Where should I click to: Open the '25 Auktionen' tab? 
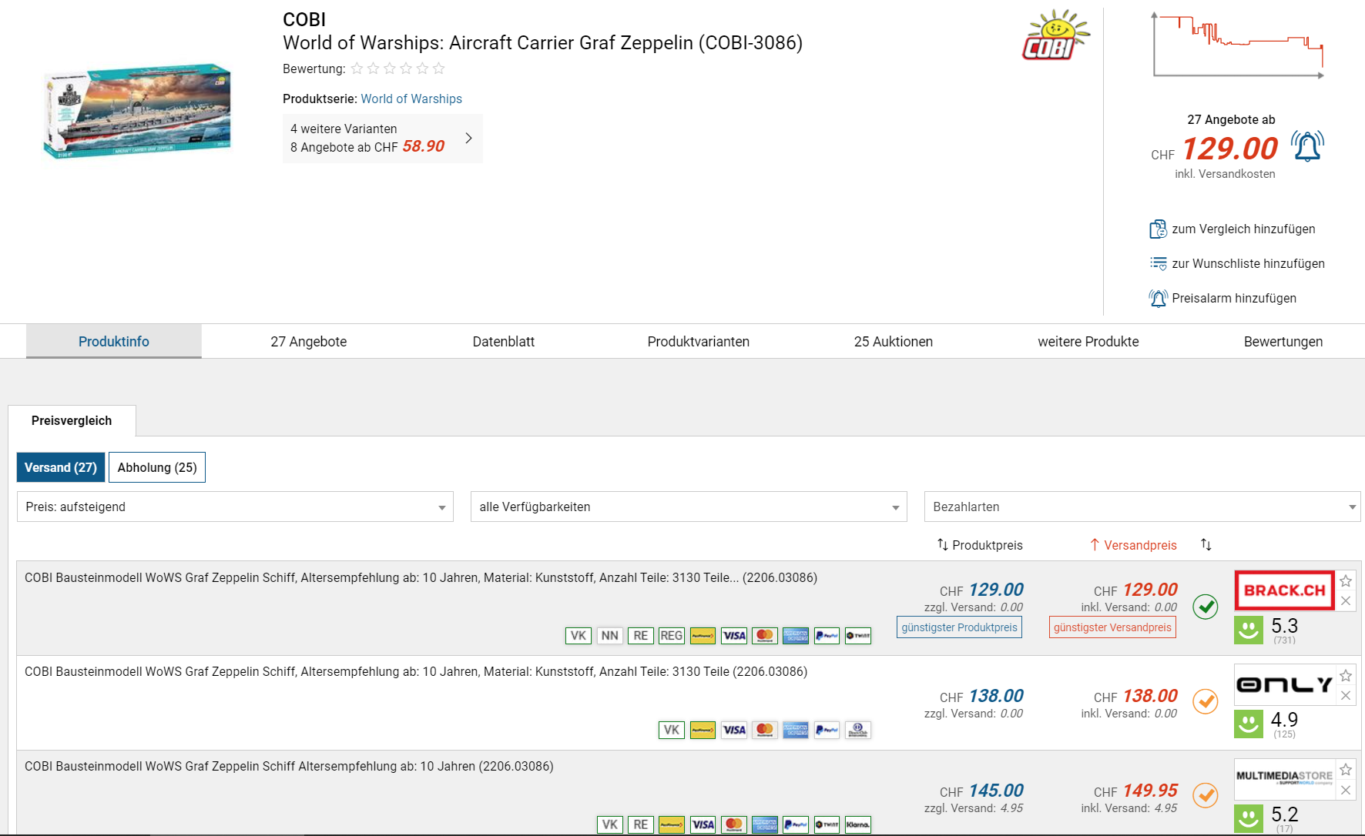tap(893, 342)
